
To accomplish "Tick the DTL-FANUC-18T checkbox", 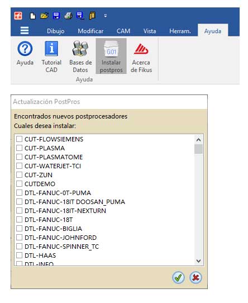I will (19, 220).
